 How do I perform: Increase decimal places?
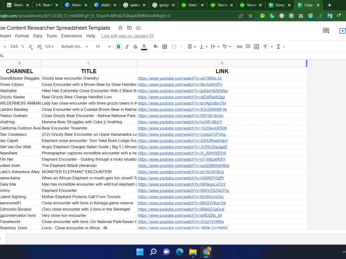pyautogui.click(x=39, y=47)
